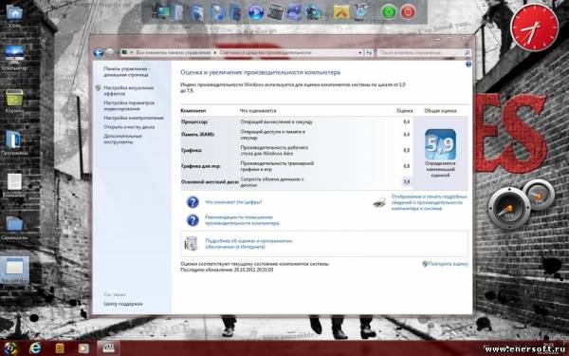Click the question mark icon beside 'Что означают эти цифры?'

click(x=193, y=202)
